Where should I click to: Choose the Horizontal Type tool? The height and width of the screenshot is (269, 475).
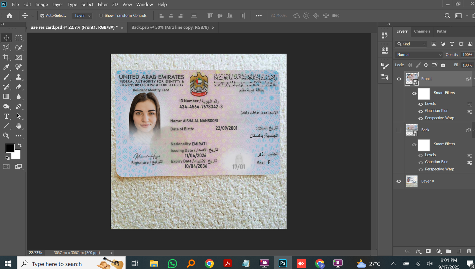tap(6, 116)
